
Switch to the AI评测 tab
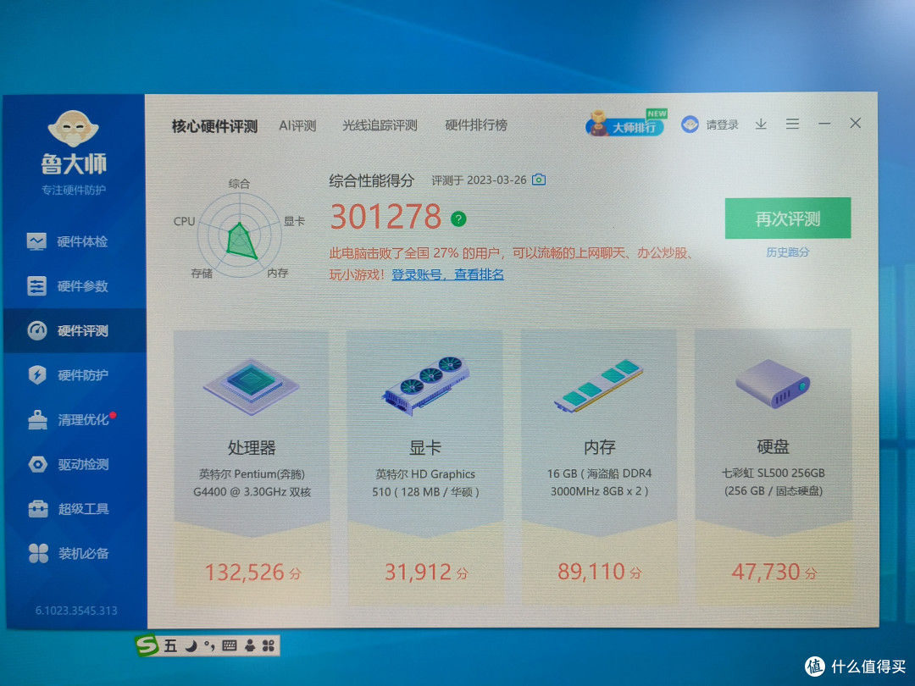[x=297, y=125]
